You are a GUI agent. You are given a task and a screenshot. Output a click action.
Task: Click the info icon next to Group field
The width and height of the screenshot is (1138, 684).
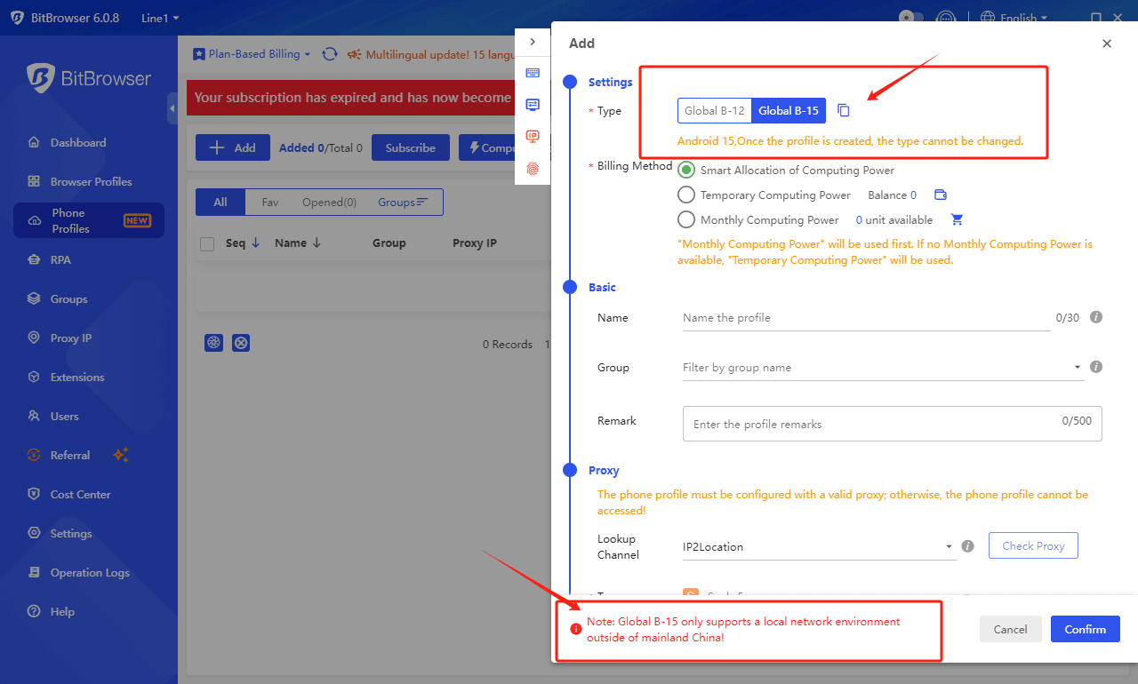click(1096, 366)
